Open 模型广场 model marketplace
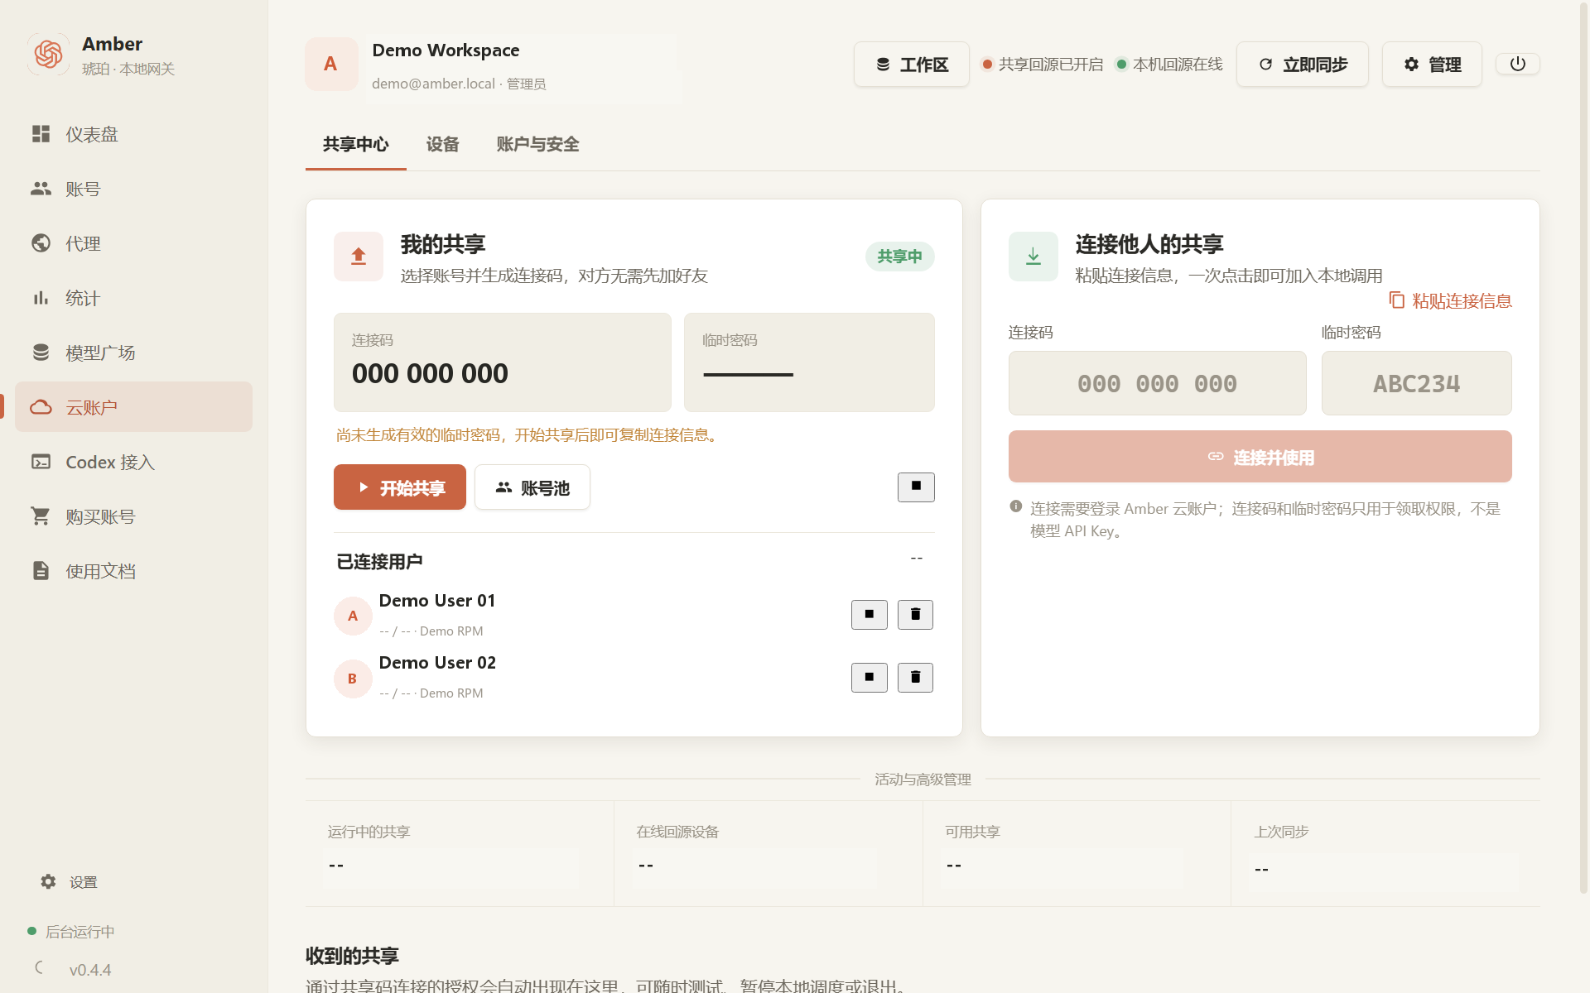The image size is (1590, 993). point(133,353)
